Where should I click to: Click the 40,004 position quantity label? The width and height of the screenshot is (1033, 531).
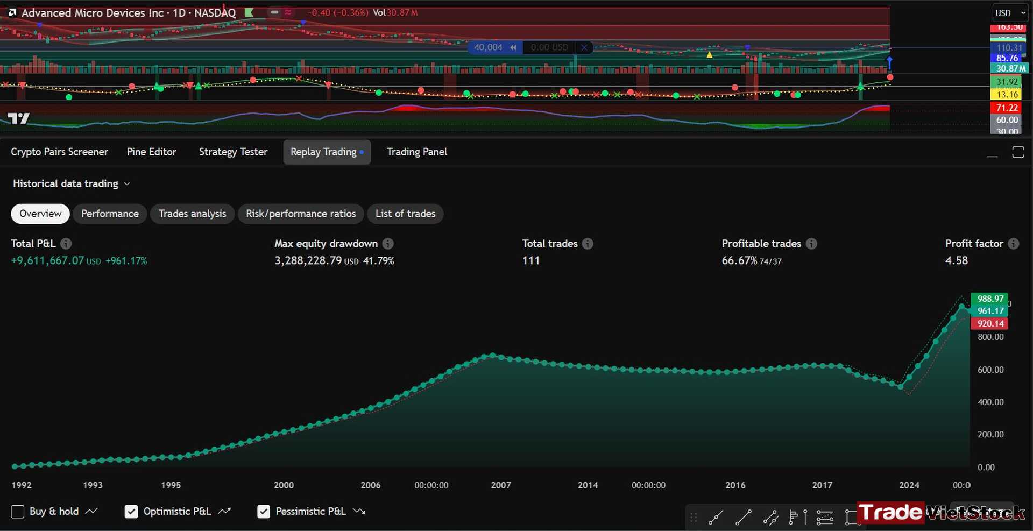point(488,47)
